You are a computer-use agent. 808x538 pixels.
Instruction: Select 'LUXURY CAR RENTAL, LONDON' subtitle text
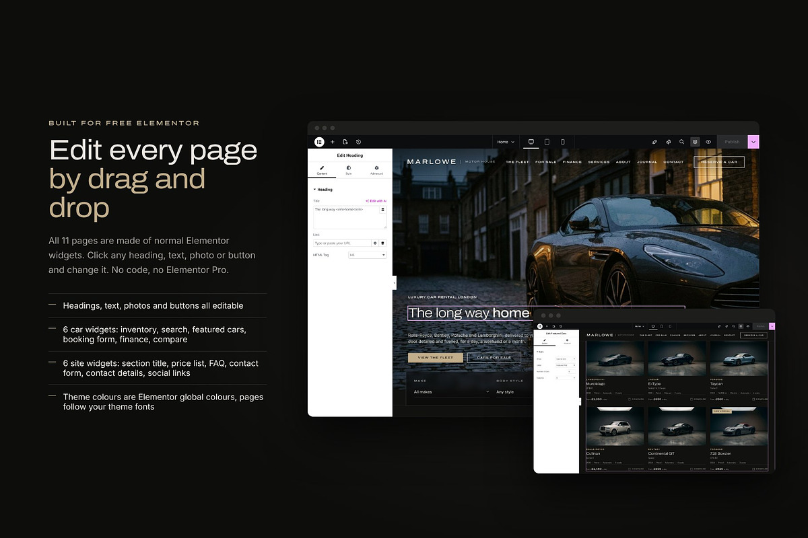tap(442, 297)
